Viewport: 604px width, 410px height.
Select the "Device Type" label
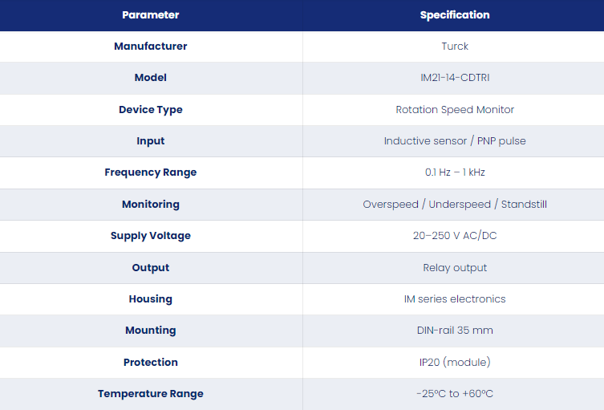pyautogui.click(x=151, y=110)
